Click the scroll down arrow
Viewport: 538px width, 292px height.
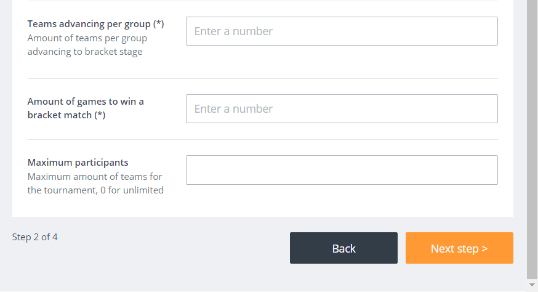pos(532,285)
